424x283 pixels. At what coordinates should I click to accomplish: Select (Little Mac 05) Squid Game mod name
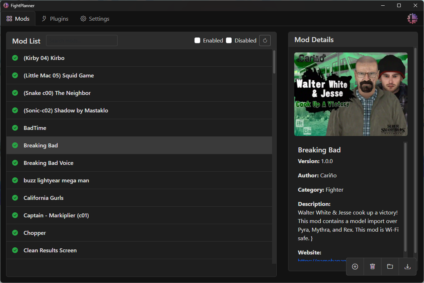pos(59,76)
